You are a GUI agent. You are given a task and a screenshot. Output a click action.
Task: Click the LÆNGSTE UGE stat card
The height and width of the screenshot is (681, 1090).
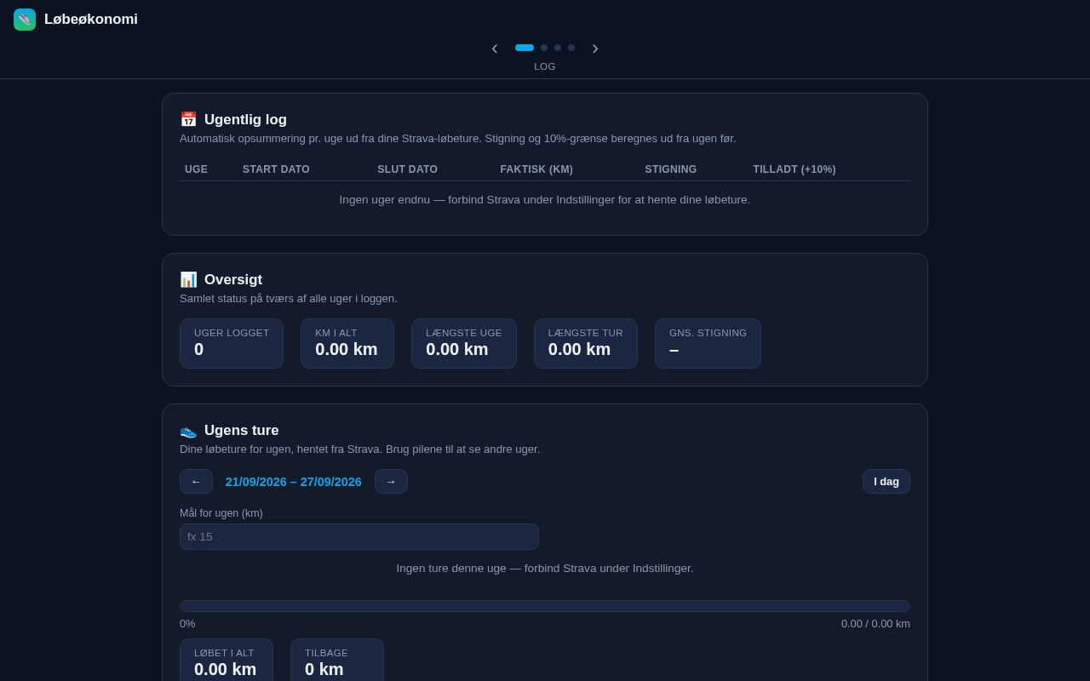[x=464, y=344]
